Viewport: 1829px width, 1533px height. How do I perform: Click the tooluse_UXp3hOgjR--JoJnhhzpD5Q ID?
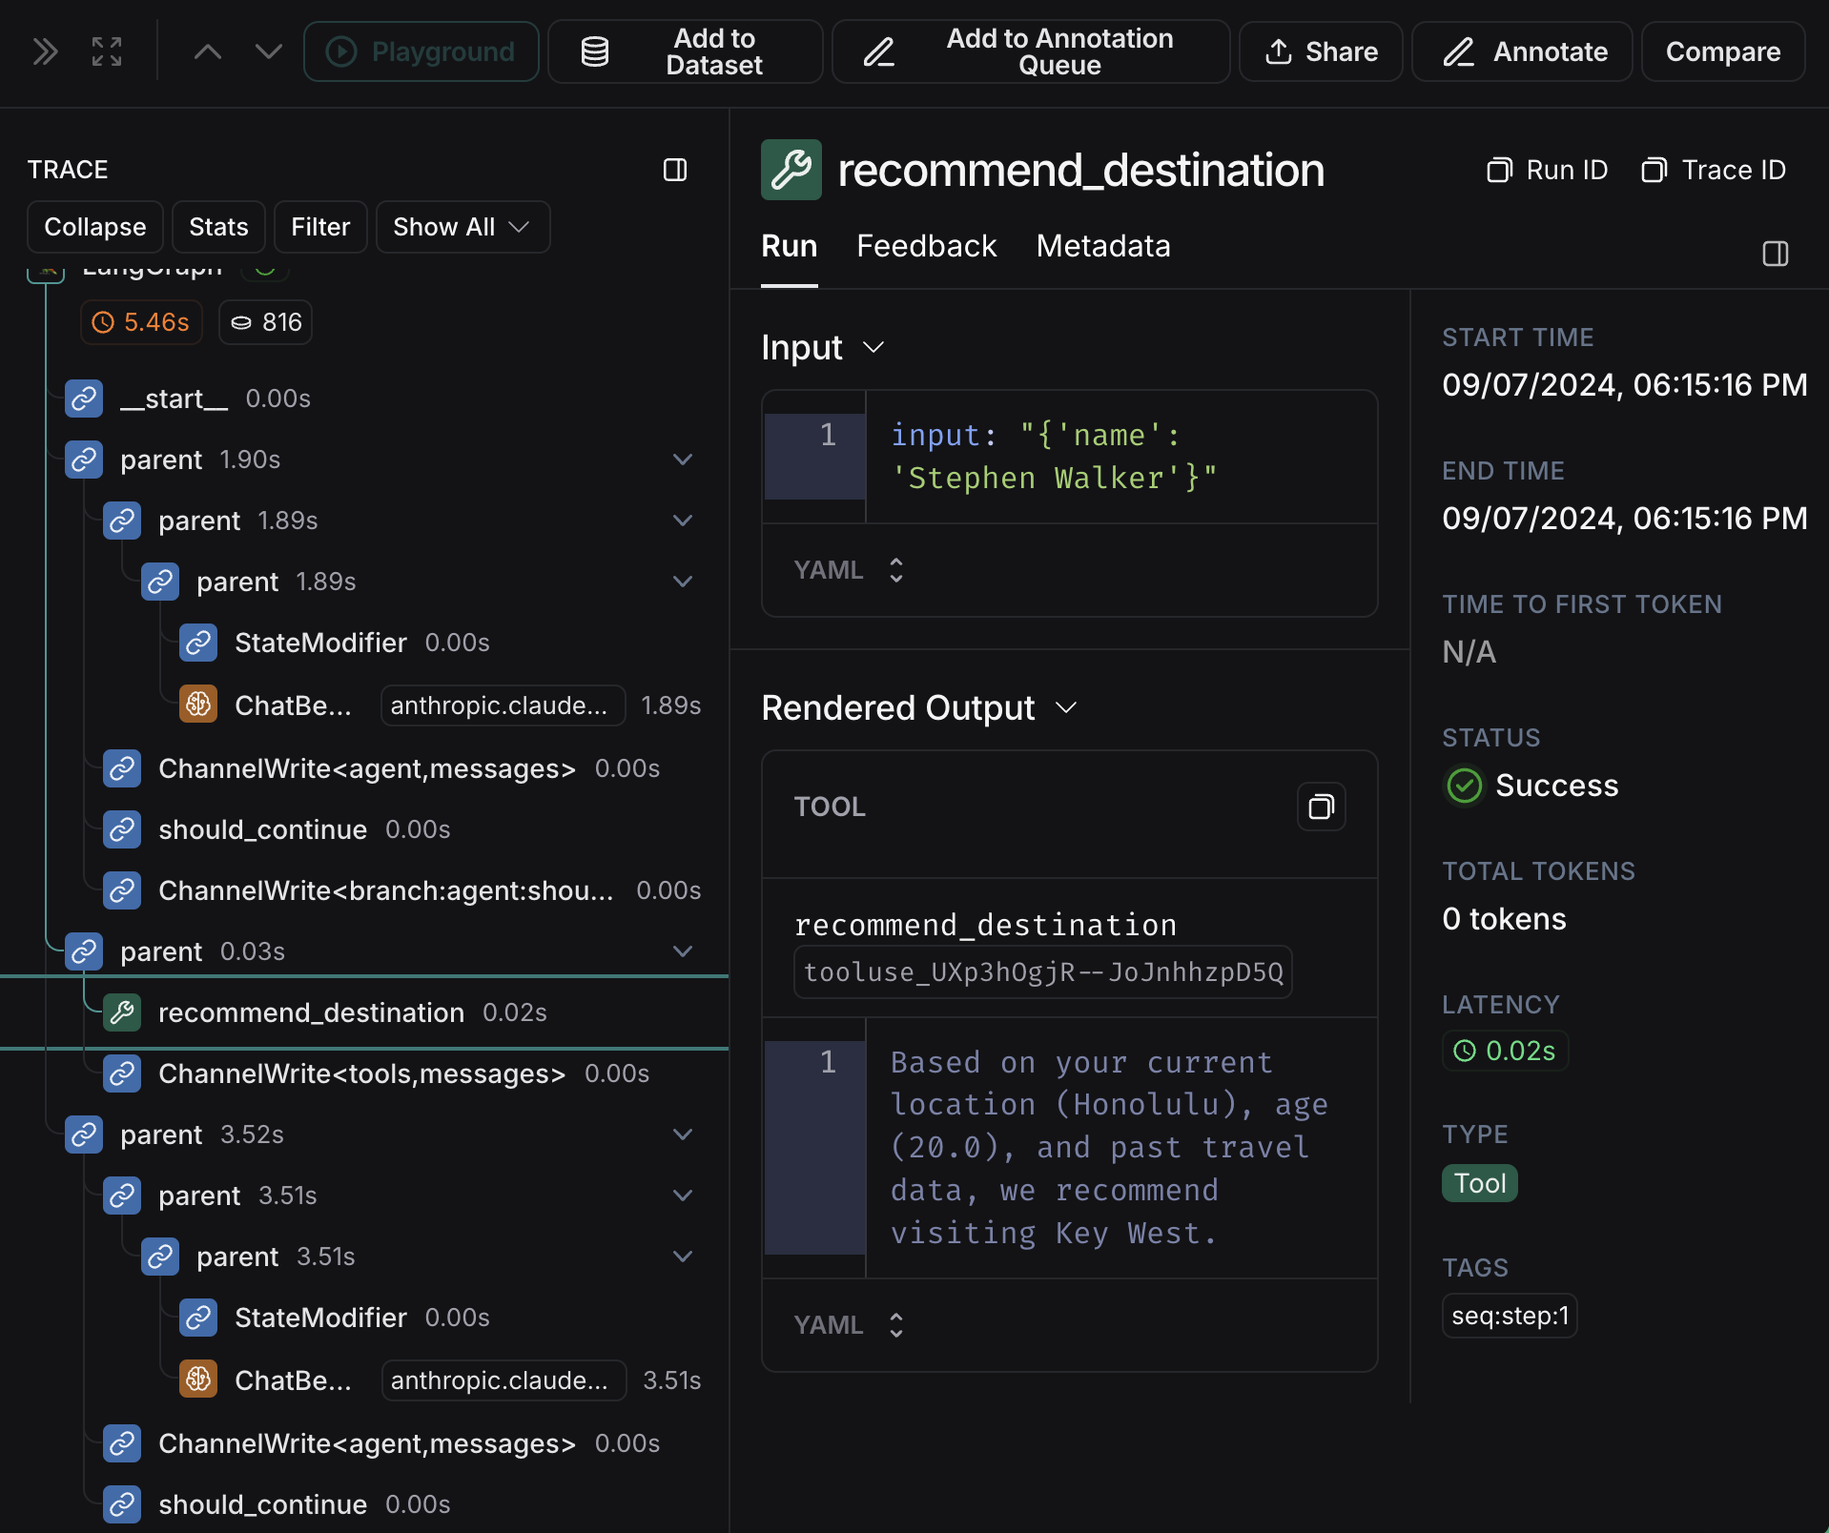1042,972
